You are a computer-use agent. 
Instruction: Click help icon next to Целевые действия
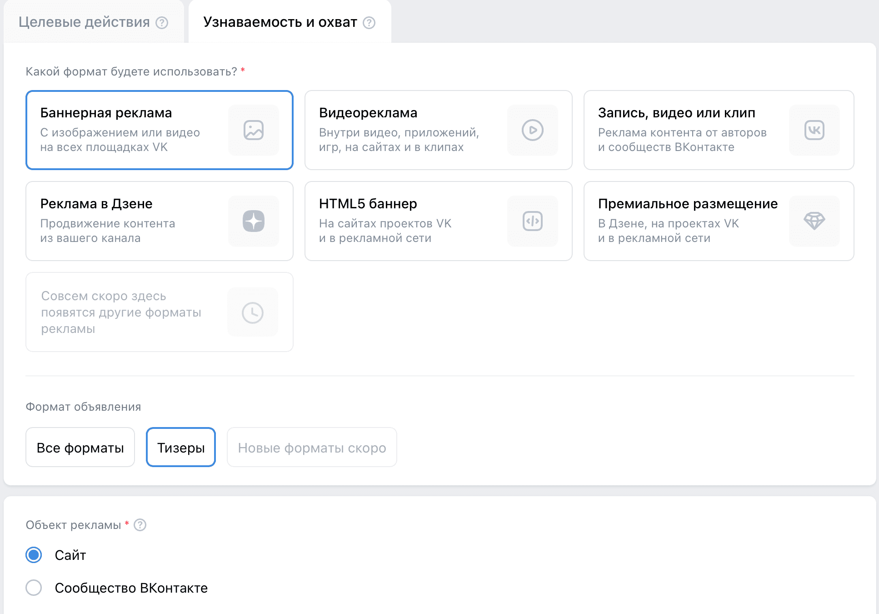click(x=162, y=23)
